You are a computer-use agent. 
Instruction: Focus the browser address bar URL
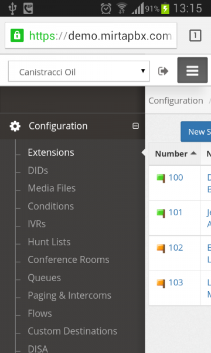pos(100,36)
